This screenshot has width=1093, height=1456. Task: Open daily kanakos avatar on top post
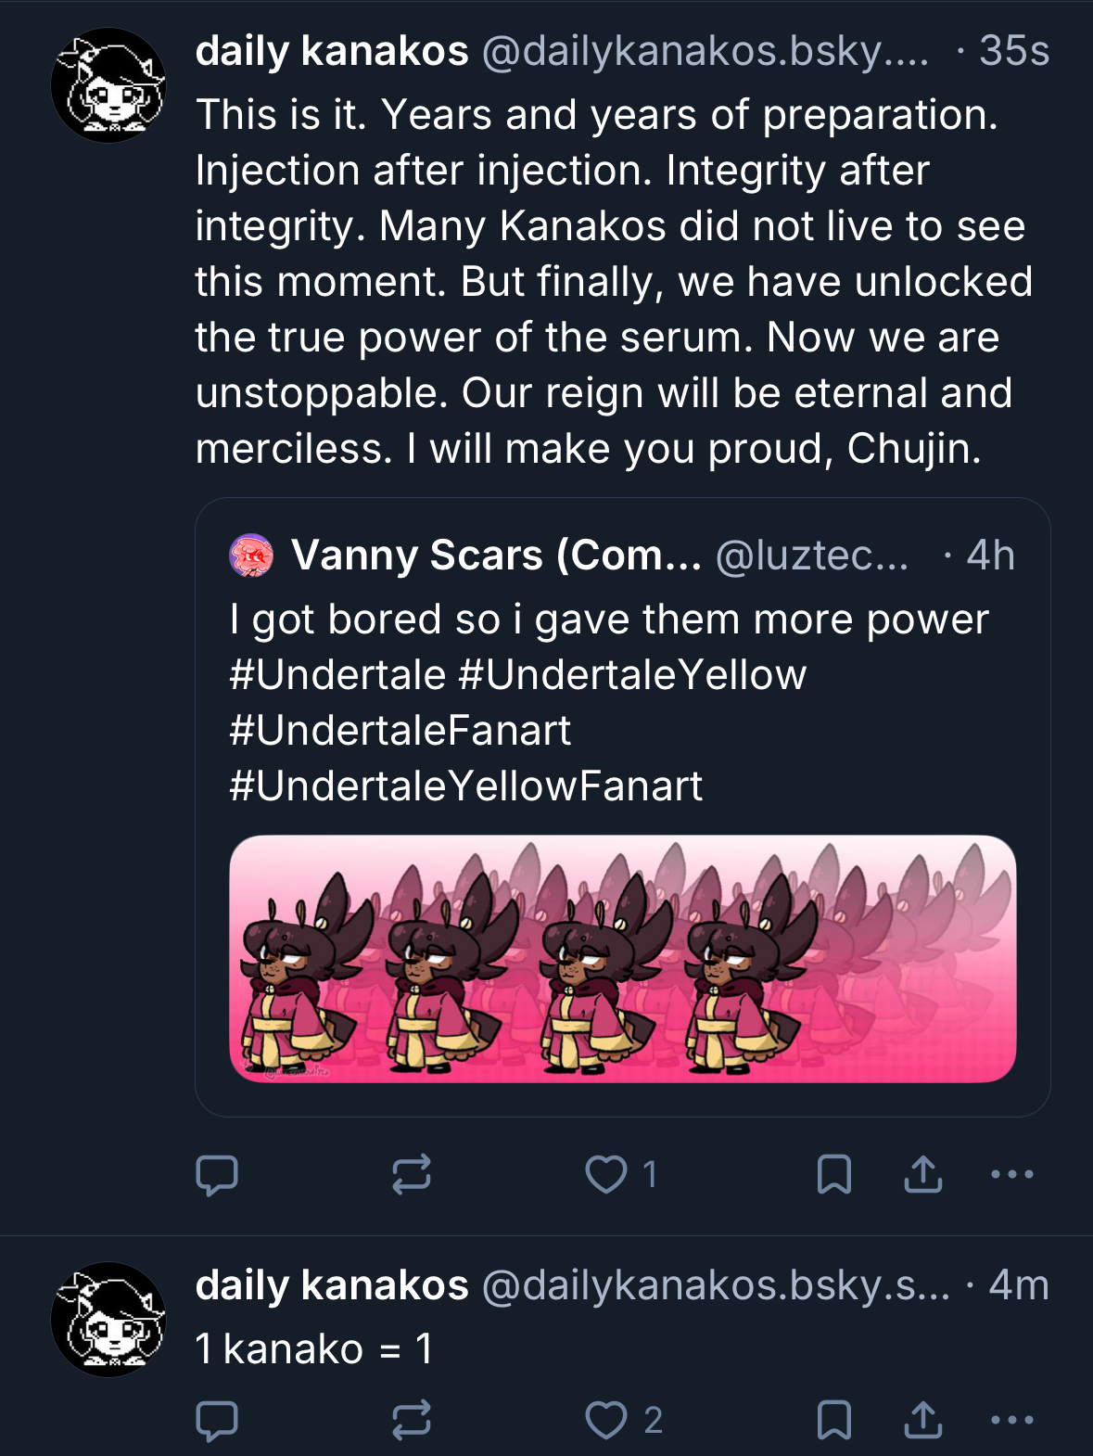point(108,86)
